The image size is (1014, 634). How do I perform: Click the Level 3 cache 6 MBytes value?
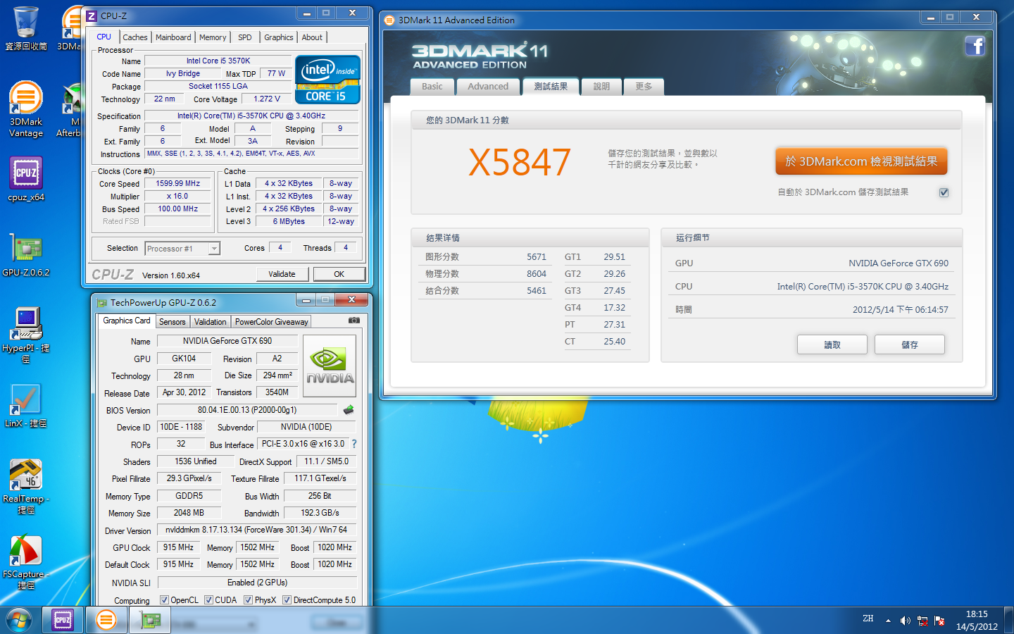pos(289,221)
